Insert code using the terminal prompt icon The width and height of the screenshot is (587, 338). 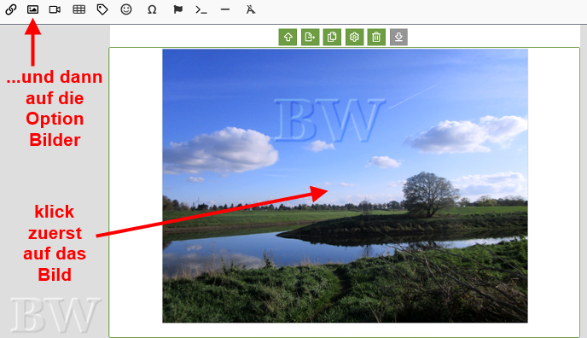click(x=201, y=9)
